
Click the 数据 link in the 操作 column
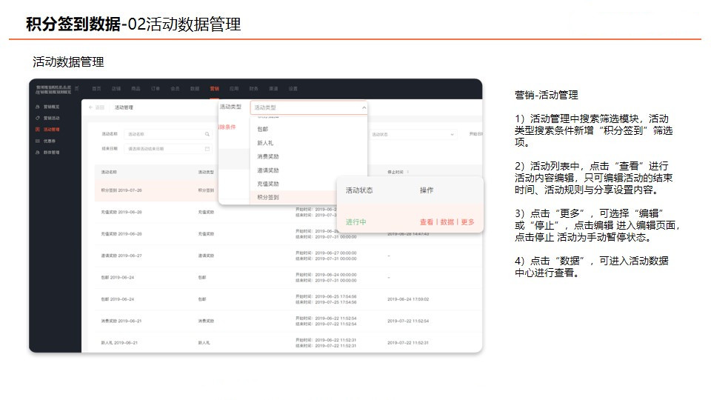tap(447, 222)
